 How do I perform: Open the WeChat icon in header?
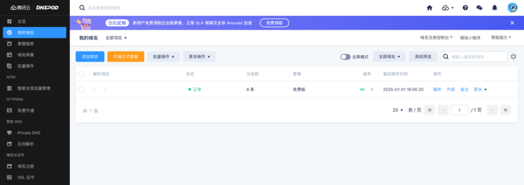(479, 8)
